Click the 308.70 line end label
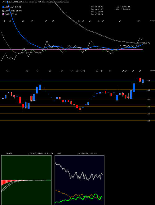The width and height of the screenshot is (155, 205). coord(146,43)
